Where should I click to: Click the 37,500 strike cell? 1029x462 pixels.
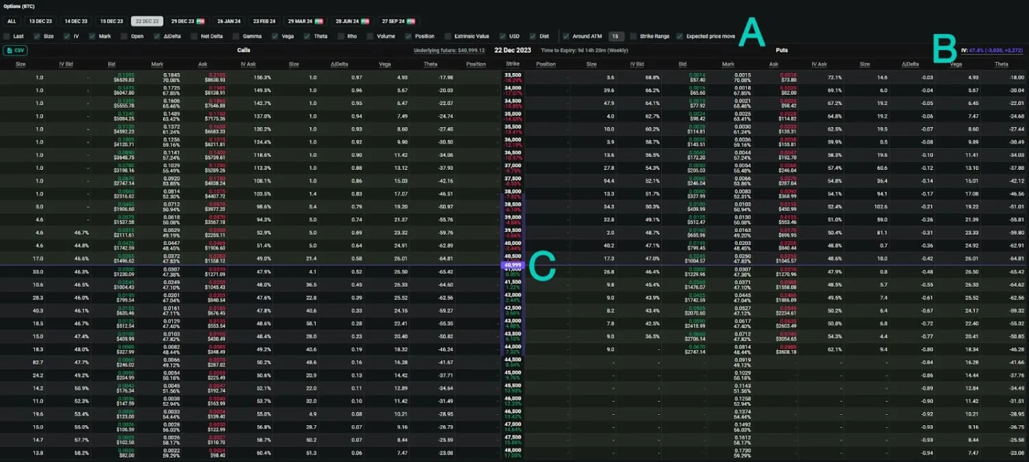[513, 181]
